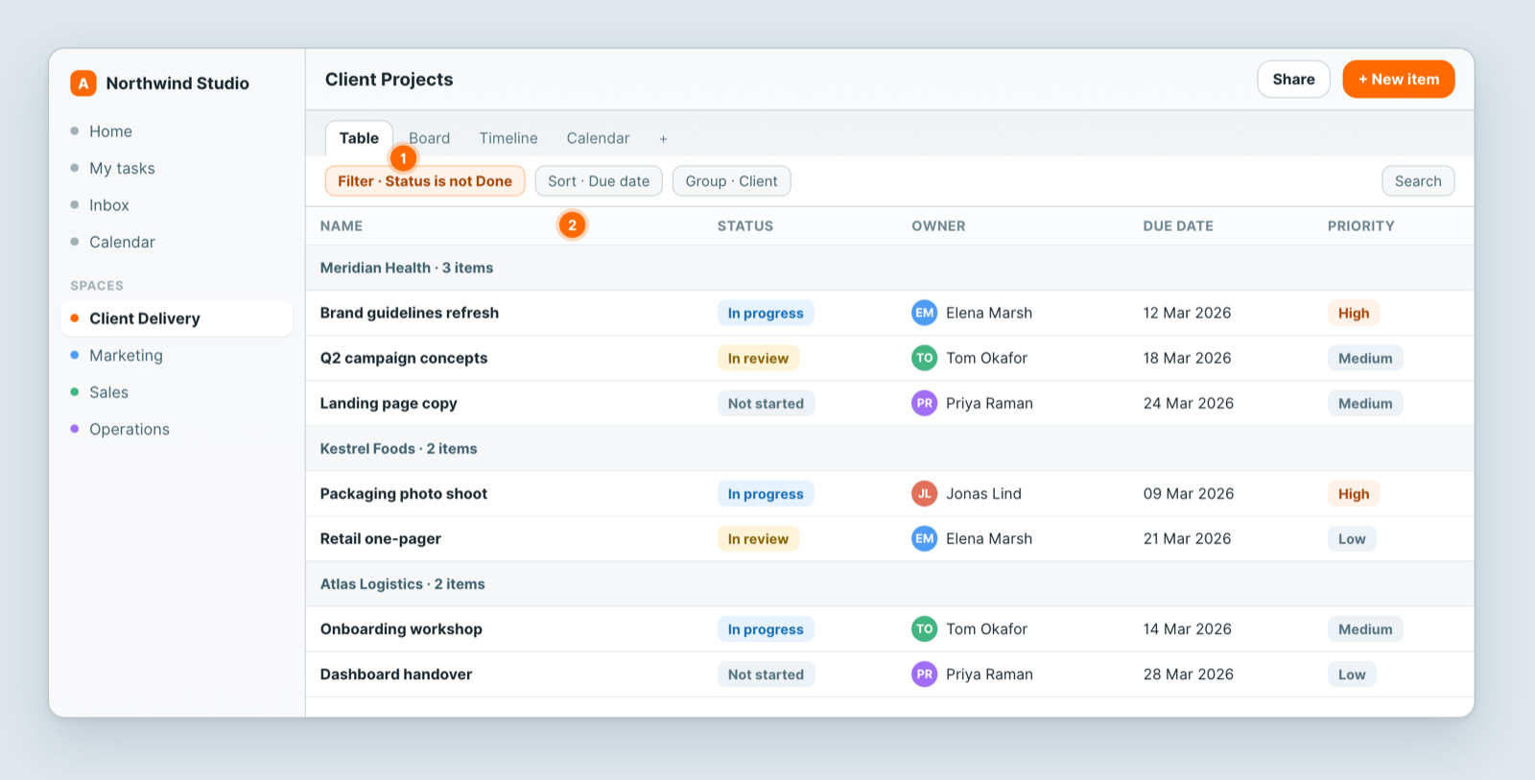
Task: Select the Client Delivery space
Action: [177, 319]
